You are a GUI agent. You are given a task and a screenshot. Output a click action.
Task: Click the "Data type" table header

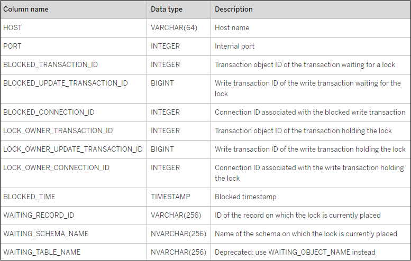point(167,10)
